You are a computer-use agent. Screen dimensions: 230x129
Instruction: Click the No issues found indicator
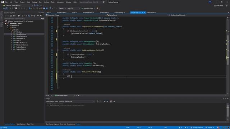tap(61, 96)
